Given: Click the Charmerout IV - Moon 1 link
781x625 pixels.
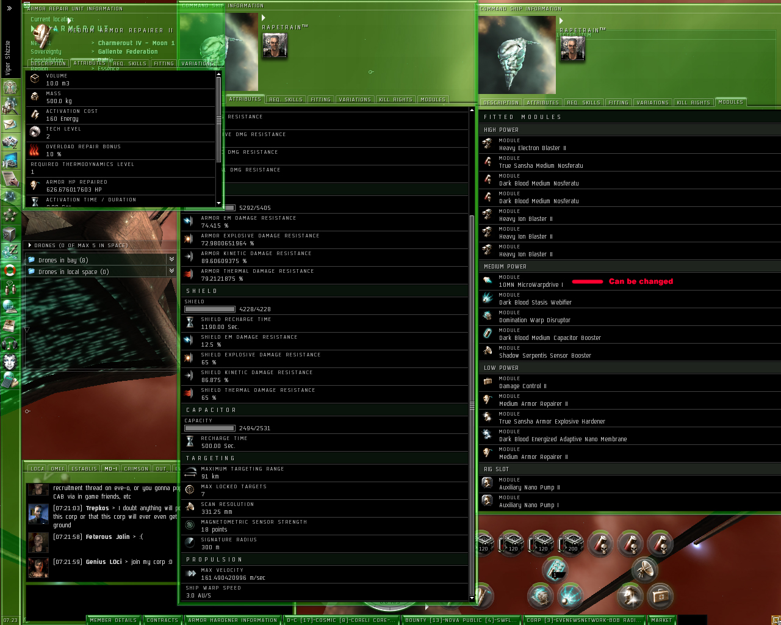Looking at the screenshot, I should coord(136,43).
